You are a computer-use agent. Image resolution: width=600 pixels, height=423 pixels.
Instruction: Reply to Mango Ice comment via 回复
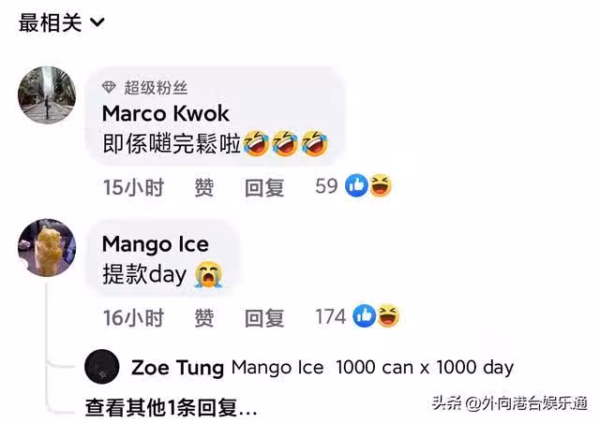264,318
